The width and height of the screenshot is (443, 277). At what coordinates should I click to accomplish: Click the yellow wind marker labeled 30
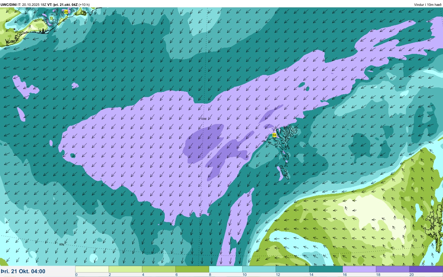(x=274, y=135)
